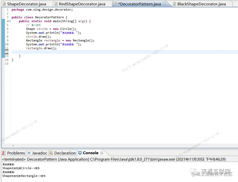This screenshot has width=238, height=182.
Task: Open the RedShapeDecorator.java editor tab
Action: [82, 4]
